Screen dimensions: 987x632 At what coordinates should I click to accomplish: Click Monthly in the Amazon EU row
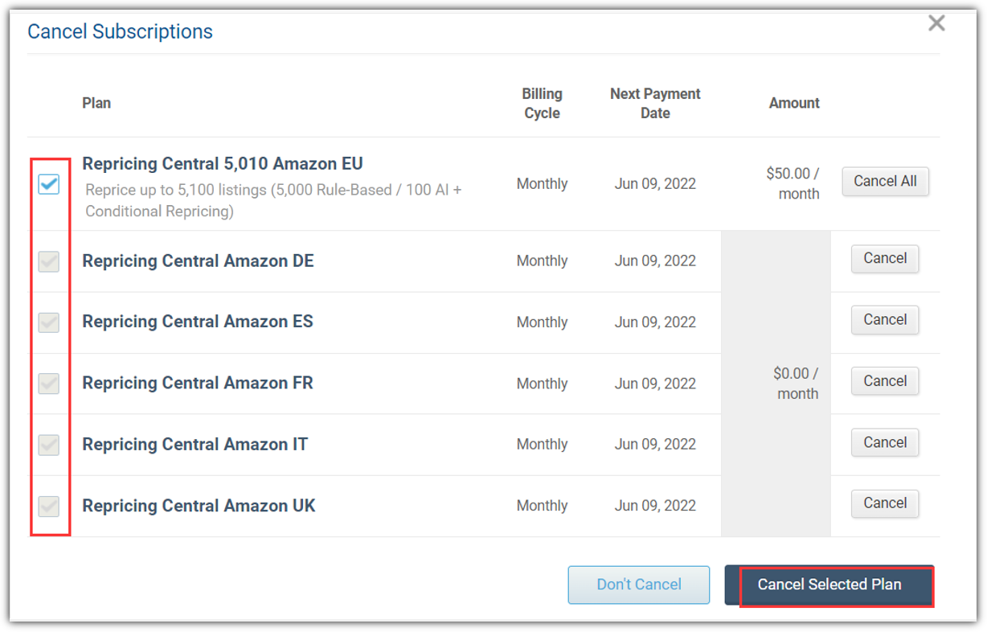pyautogui.click(x=542, y=183)
